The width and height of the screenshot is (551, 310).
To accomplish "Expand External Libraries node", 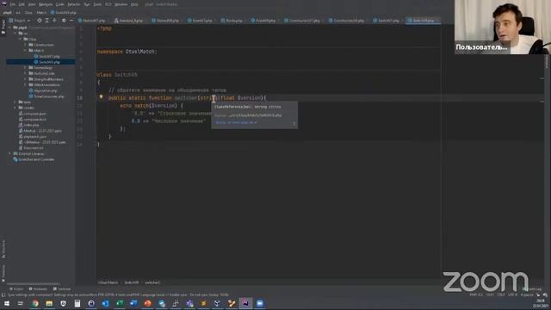I will 9,153.
